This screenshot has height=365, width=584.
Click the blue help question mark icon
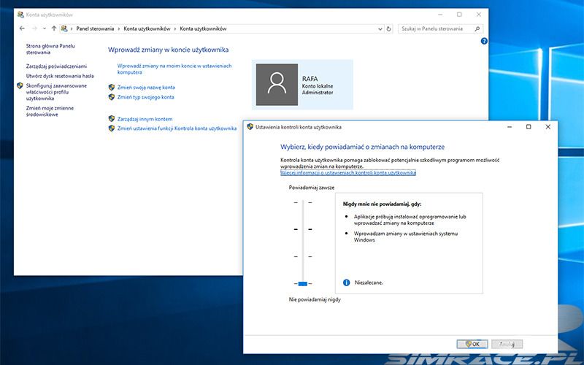pos(484,42)
